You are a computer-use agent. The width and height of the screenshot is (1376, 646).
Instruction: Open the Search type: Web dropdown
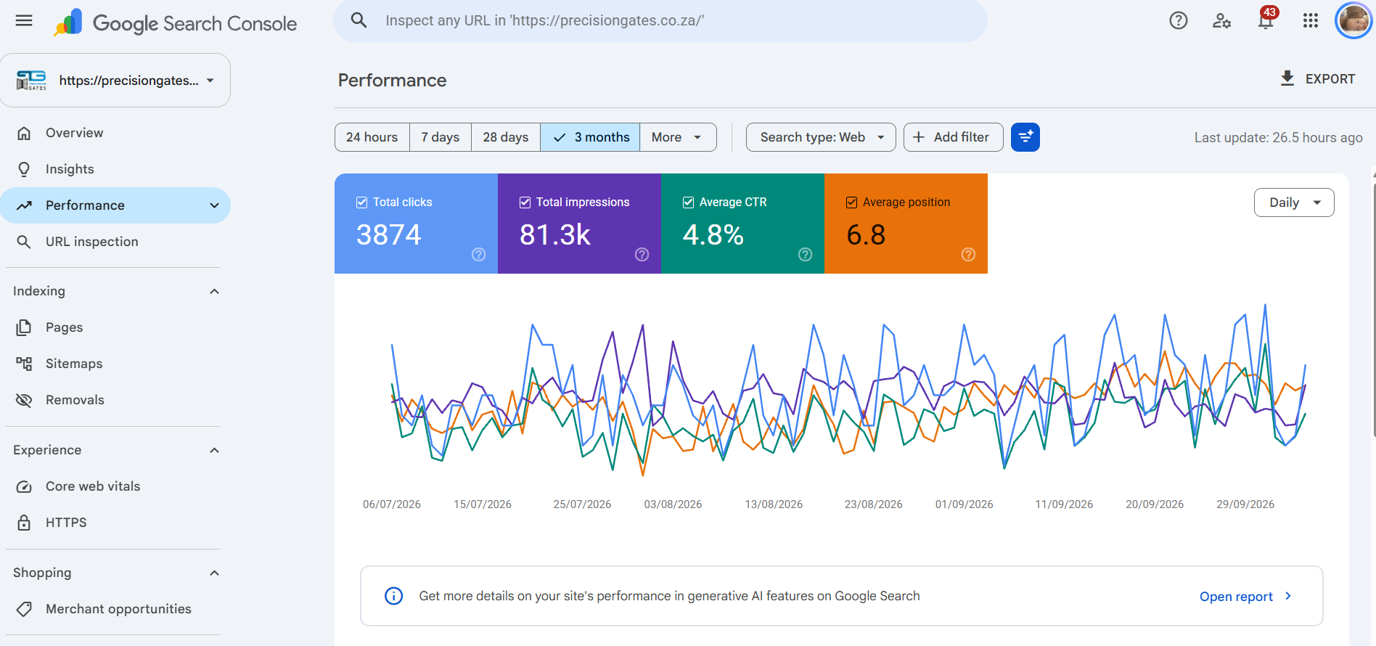(821, 137)
